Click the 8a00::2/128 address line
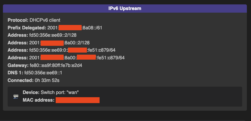This screenshot has width=251, height=121. pyautogui.click(x=49, y=43)
